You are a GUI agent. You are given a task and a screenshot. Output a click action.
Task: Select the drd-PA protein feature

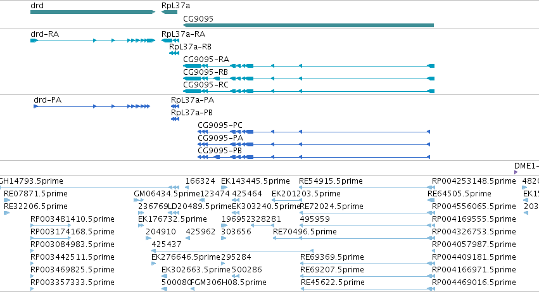(x=92, y=106)
